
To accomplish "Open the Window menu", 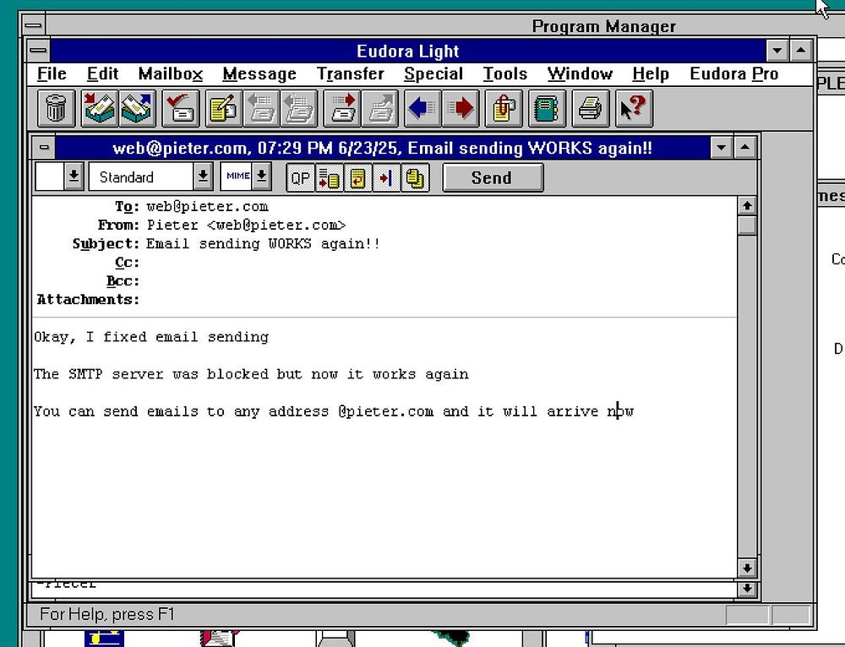I will coord(580,73).
